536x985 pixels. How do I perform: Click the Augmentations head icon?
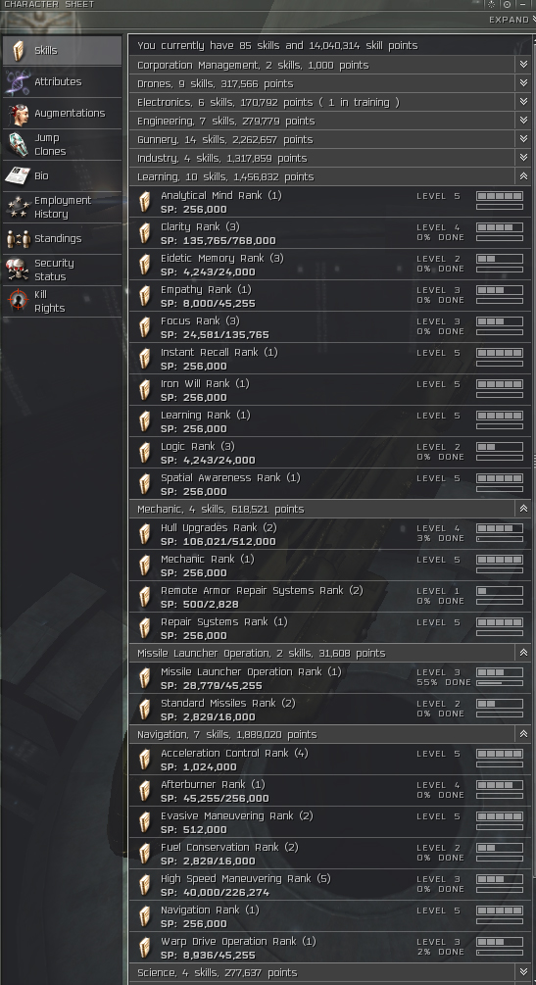tap(18, 114)
